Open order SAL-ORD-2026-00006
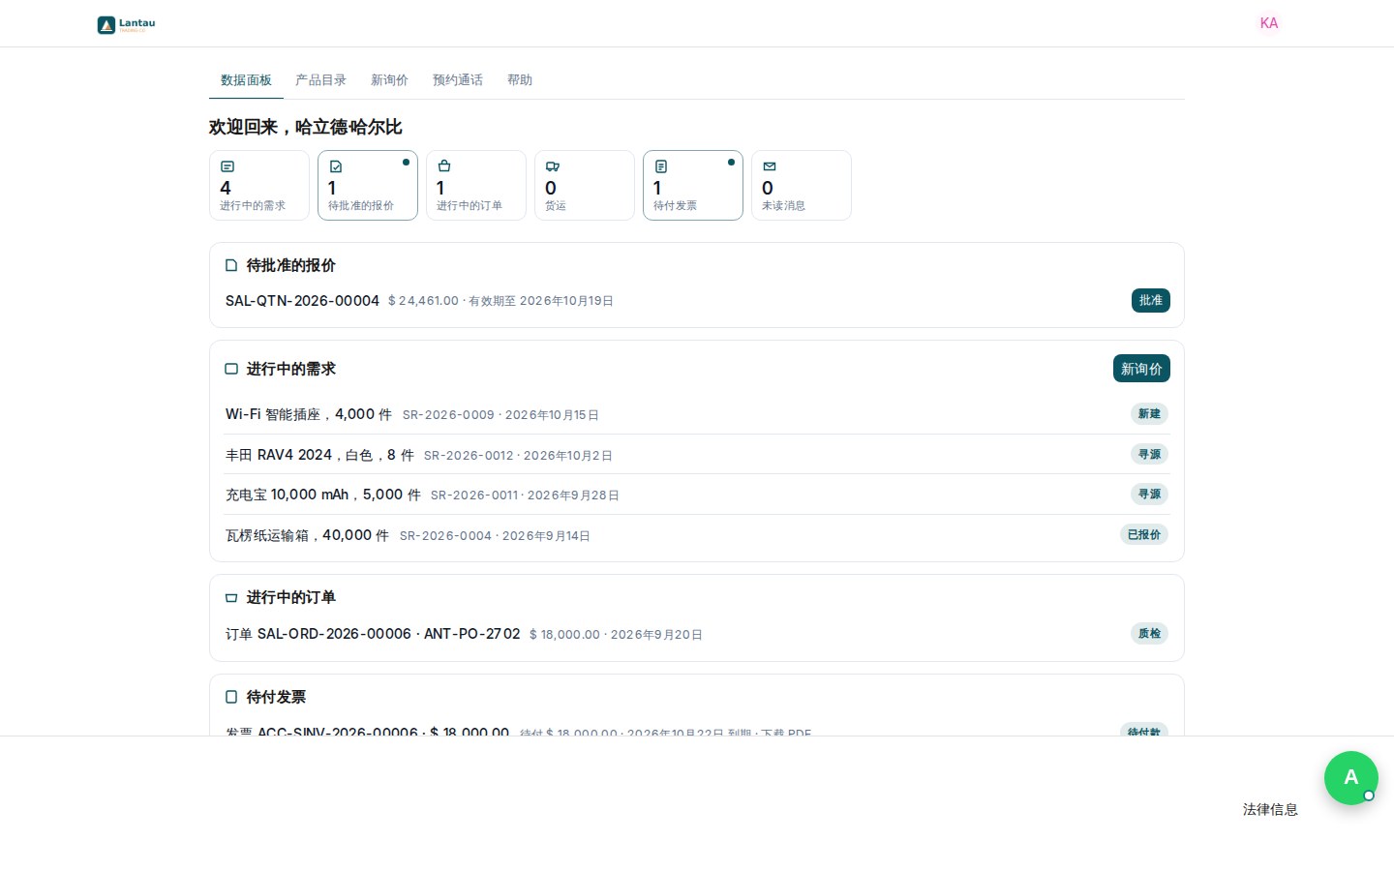The width and height of the screenshot is (1394, 871). [x=697, y=634]
